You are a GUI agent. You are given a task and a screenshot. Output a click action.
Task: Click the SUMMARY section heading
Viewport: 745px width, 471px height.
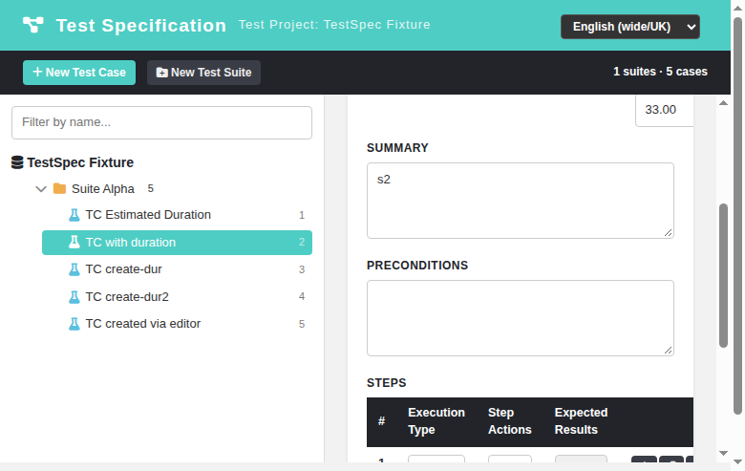click(397, 148)
